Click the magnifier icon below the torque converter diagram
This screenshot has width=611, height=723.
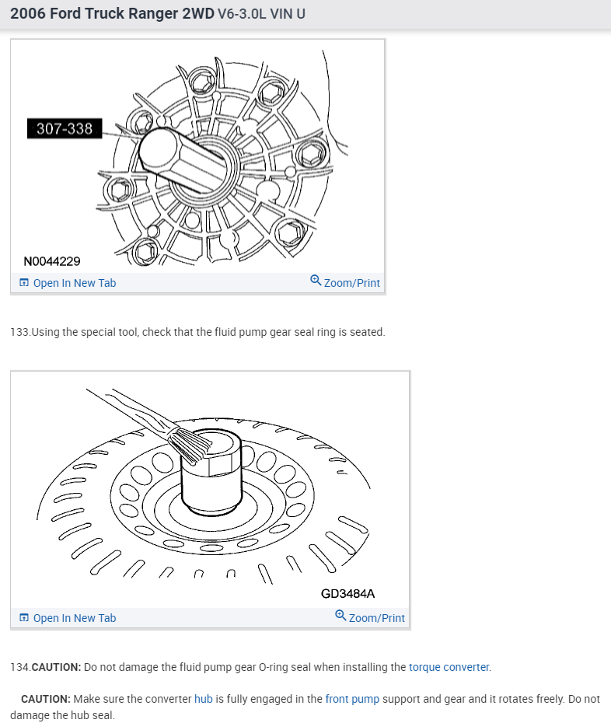[x=340, y=616]
